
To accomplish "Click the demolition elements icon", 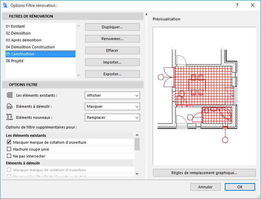I will (x=10, y=106).
